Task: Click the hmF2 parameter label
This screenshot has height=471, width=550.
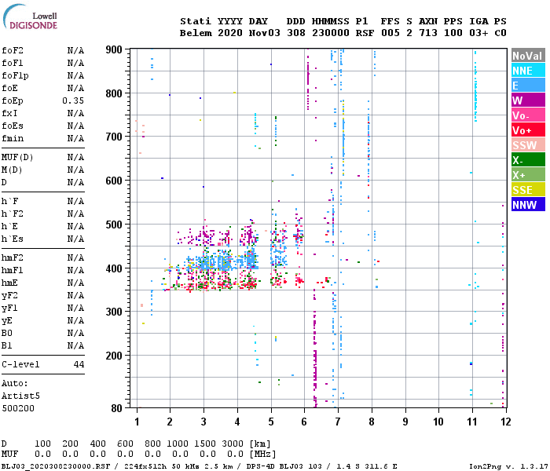Action: (13, 258)
